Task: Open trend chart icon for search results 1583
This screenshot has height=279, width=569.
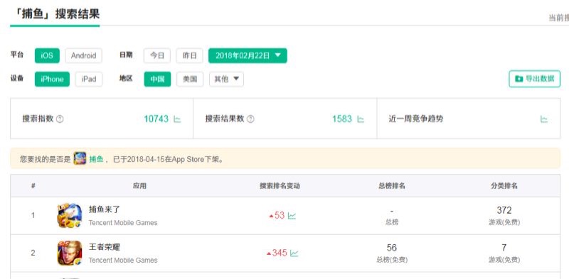Action: [361, 119]
